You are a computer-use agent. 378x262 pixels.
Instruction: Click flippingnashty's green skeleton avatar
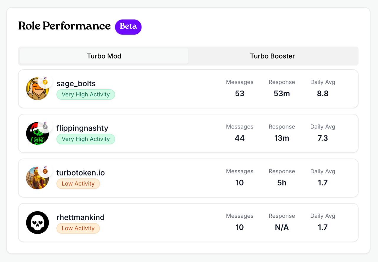tap(37, 135)
